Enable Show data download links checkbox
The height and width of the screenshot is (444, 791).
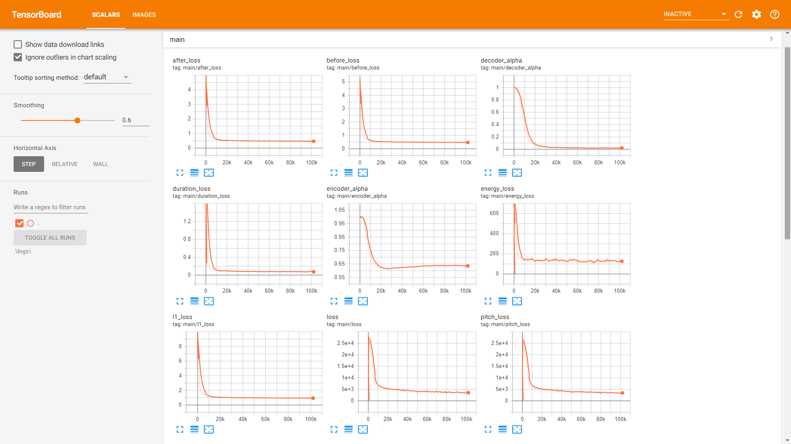18,44
